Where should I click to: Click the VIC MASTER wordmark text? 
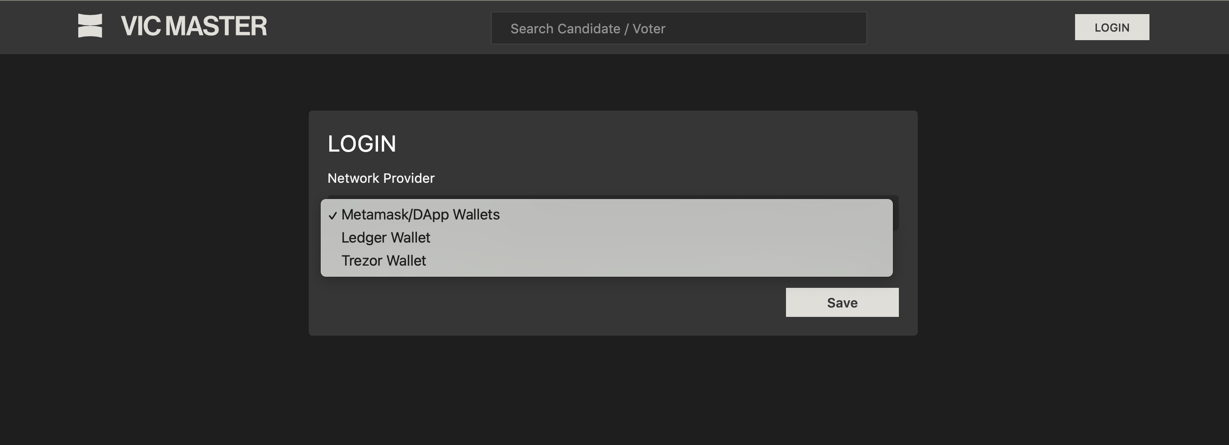194,26
